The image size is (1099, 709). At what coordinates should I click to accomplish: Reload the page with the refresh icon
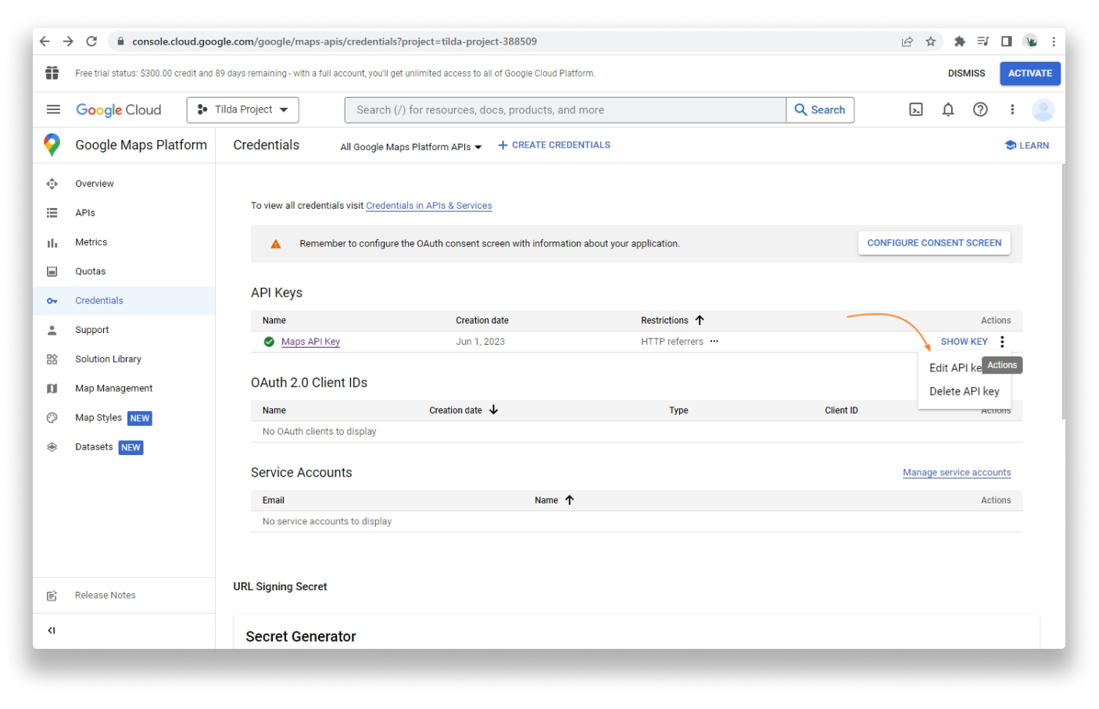click(x=91, y=41)
